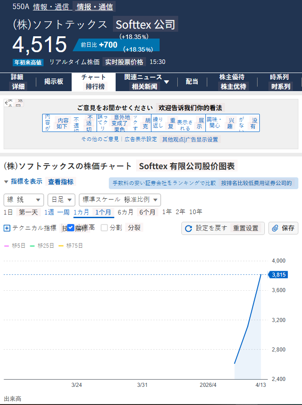This screenshot has width=302, height=405.
Task: Choose 繰り返し表示される feedback option
Action: click(178, 123)
